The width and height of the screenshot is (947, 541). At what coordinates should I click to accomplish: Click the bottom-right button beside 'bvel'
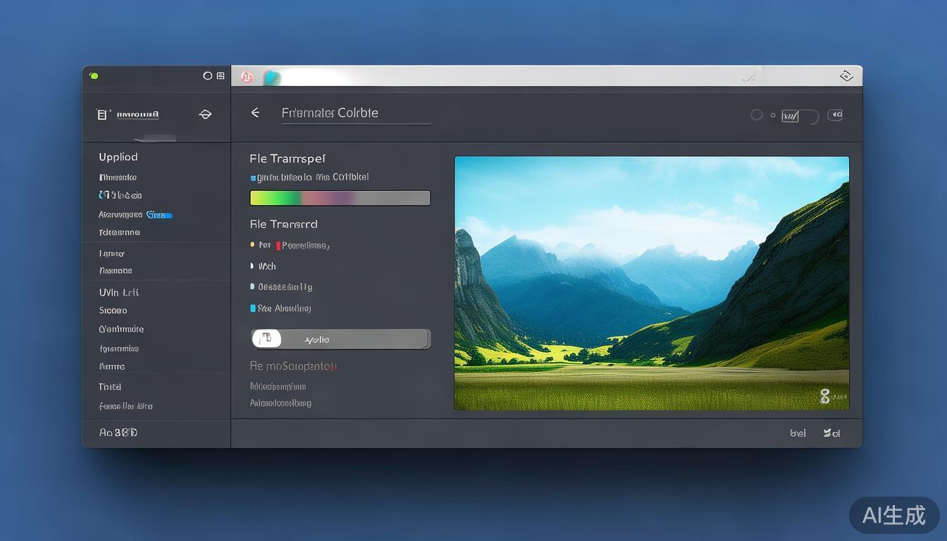(x=831, y=433)
